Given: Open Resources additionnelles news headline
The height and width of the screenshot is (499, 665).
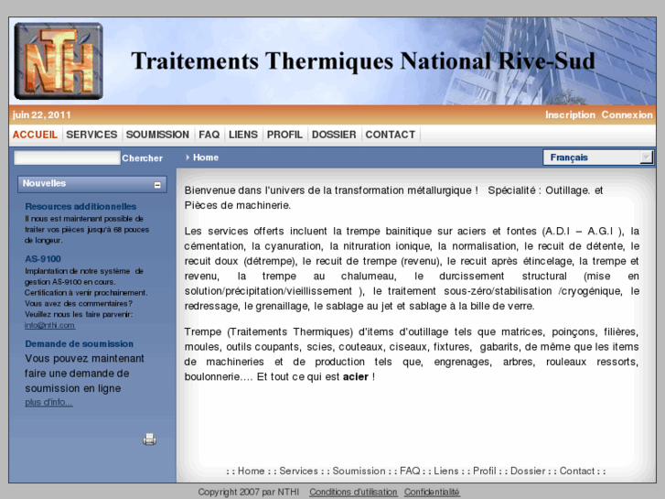Looking at the screenshot, I should [80, 206].
